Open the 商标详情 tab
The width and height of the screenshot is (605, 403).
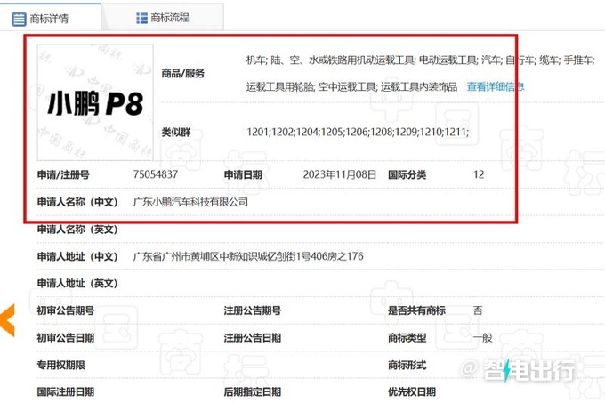51,18
